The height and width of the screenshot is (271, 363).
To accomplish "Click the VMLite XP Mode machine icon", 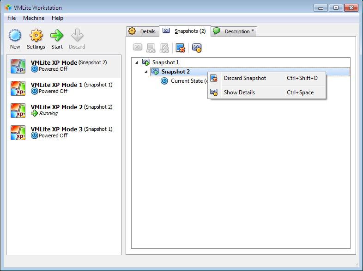I will point(18,66).
